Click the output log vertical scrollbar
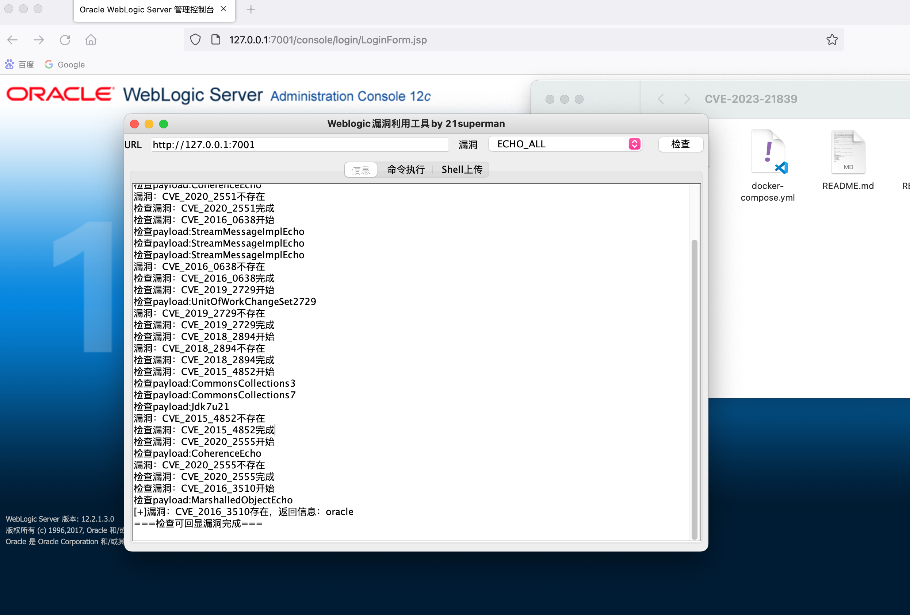The height and width of the screenshot is (615, 910). click(694, 389)
